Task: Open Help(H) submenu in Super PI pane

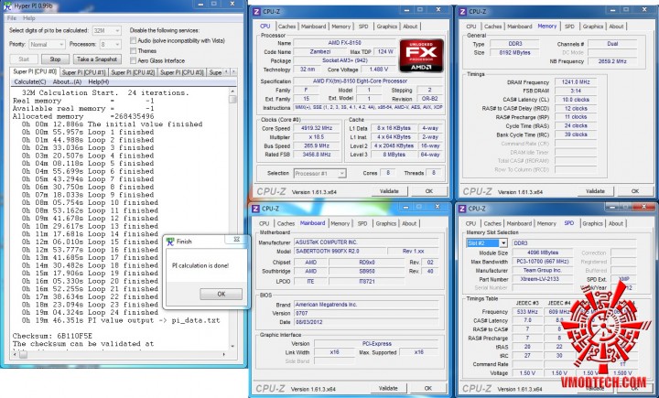Action: [x=99, y=81]
